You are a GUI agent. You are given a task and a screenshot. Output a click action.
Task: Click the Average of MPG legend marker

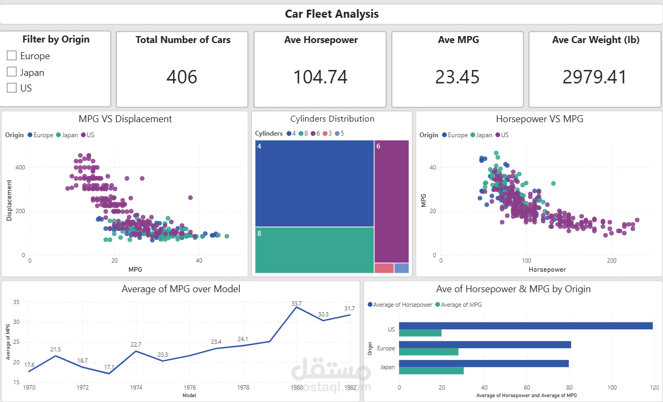click(x=438, y=305)
